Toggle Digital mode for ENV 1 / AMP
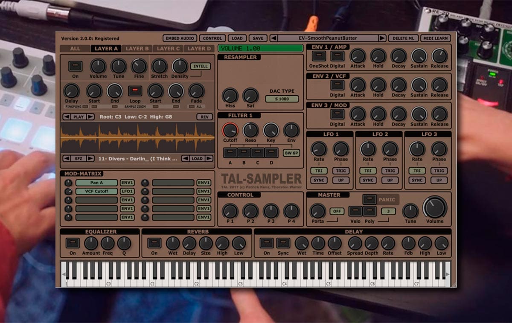The width and height of the screenshot is (512, 323). point(337,56)
